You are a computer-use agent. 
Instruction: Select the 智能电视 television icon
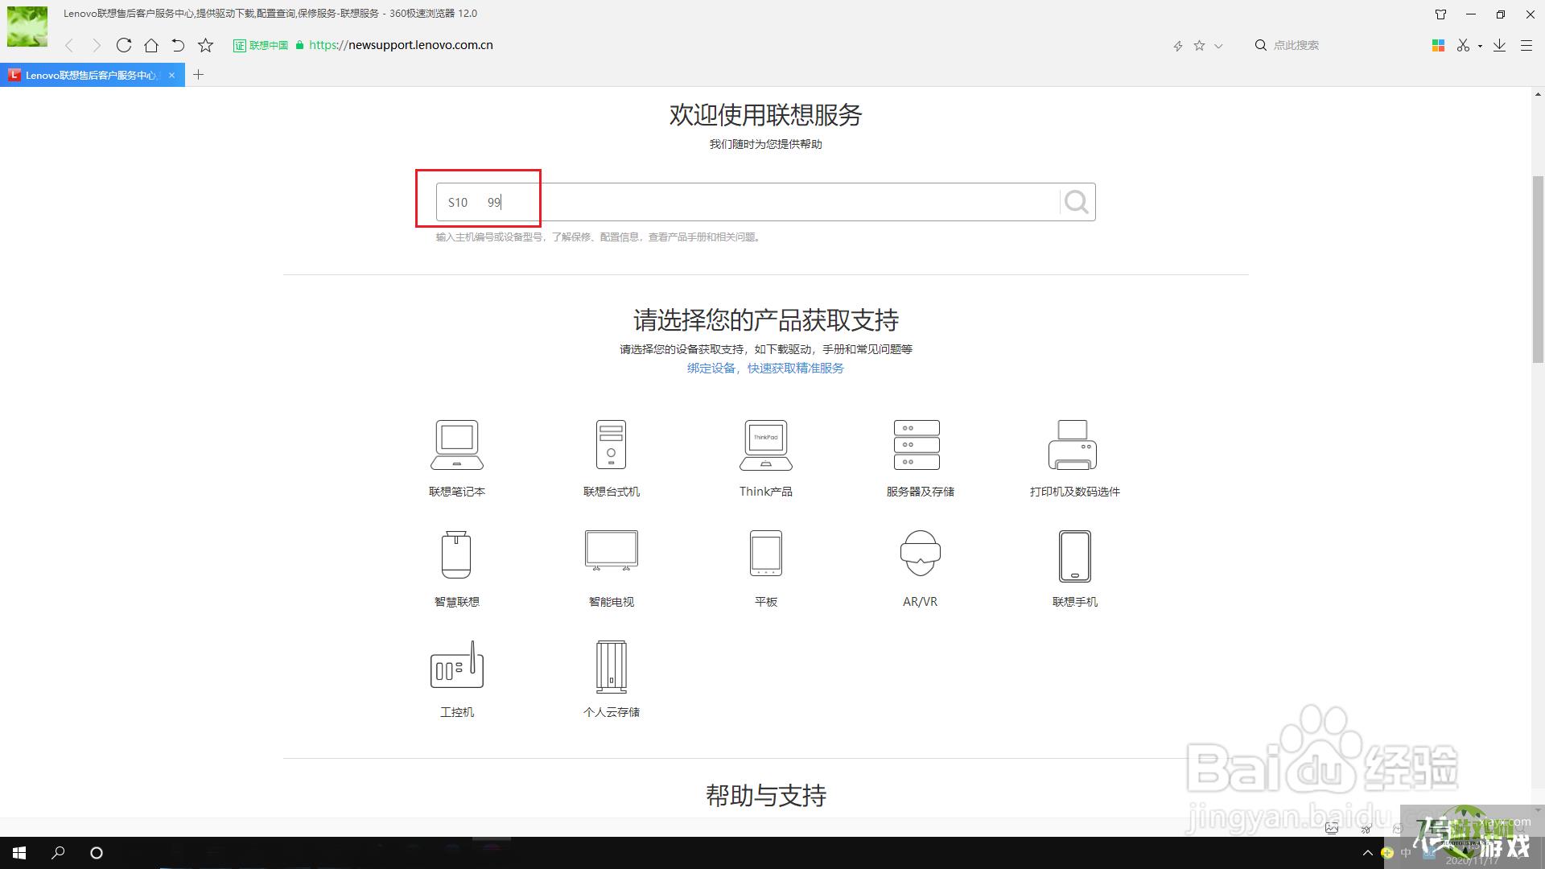[612, 550]
